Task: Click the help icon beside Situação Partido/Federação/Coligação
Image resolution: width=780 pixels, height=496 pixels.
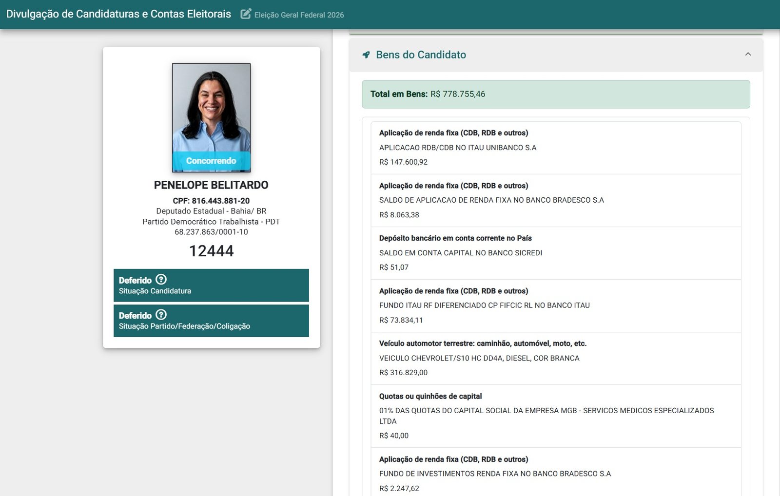Action: (161, 315)
